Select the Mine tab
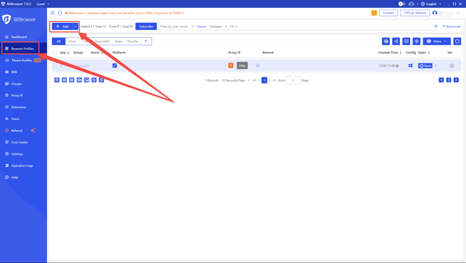Viewport: 466px width, 263px height. 72,41
